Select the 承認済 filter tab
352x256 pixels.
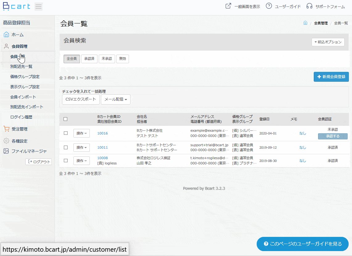89,59
